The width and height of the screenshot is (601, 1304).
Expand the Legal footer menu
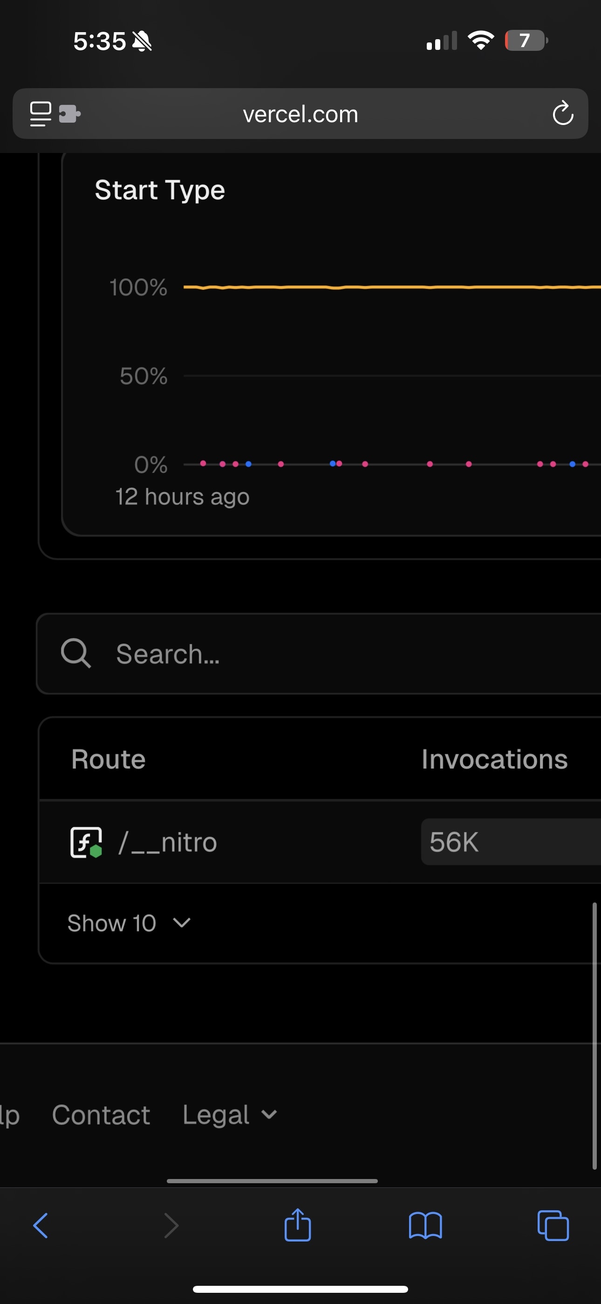230,1114
